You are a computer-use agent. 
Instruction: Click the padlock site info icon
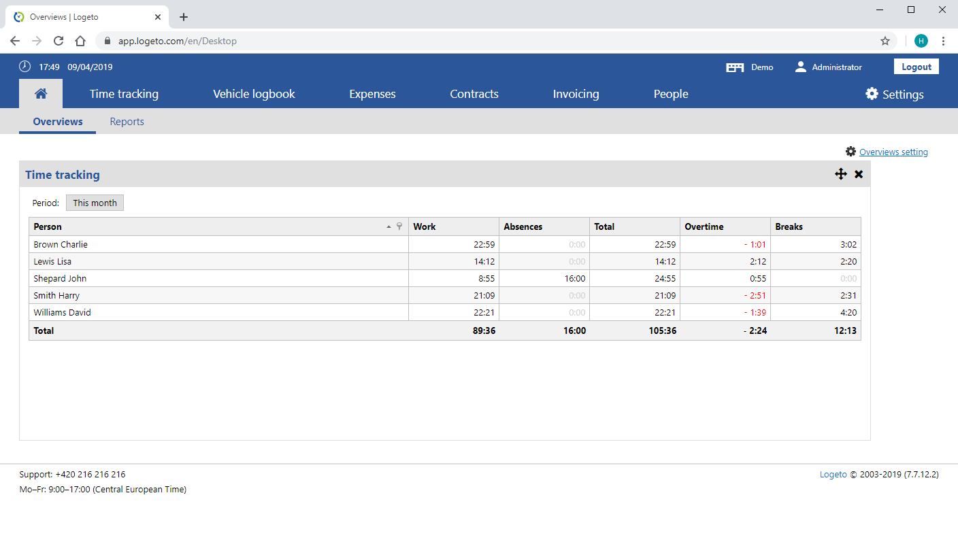tap(108, 41)
